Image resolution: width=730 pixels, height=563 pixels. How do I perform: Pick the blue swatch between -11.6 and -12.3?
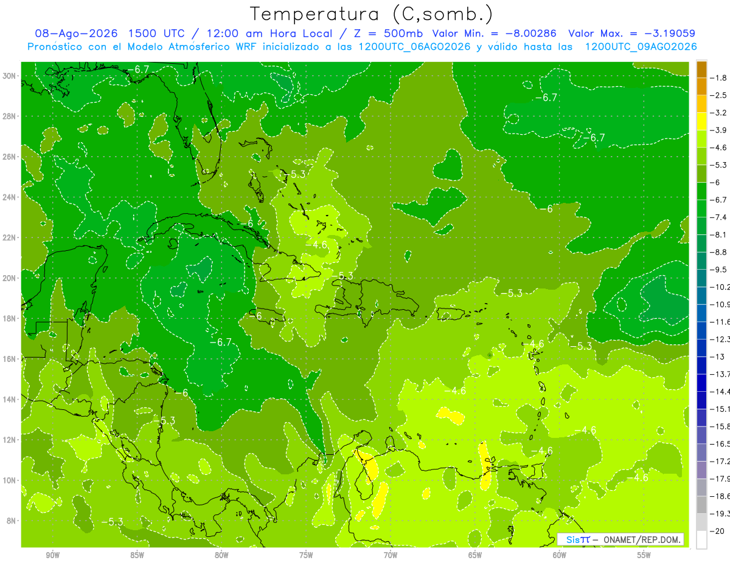coord(701,330)
